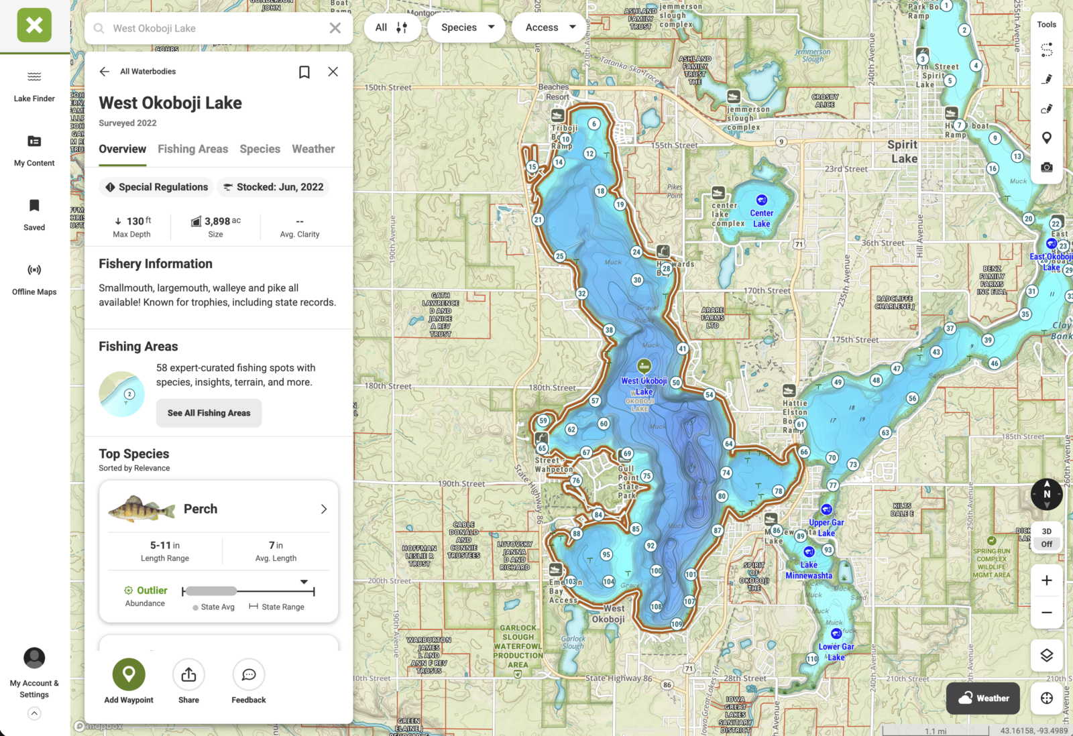The image size is (1073, 736).
Task: Toggle the 3D Off switch
Action: pos(1046,538)
